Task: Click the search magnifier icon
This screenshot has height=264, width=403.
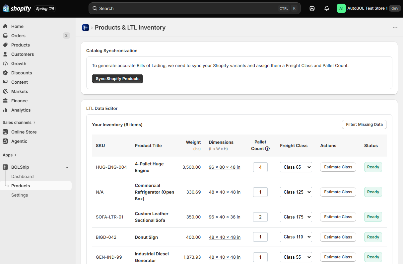Action: (95, 8)
